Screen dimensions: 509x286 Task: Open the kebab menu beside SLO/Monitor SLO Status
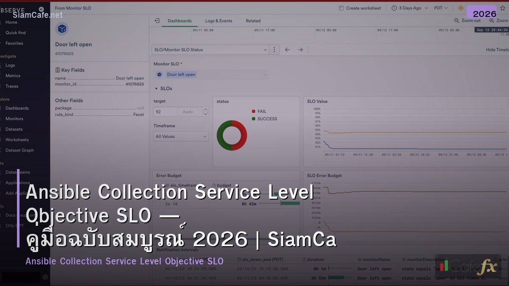click(x=274, y=49)
